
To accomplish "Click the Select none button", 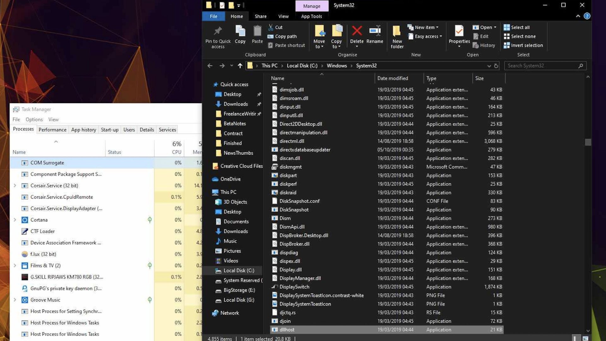I will [x=520, y=36].
